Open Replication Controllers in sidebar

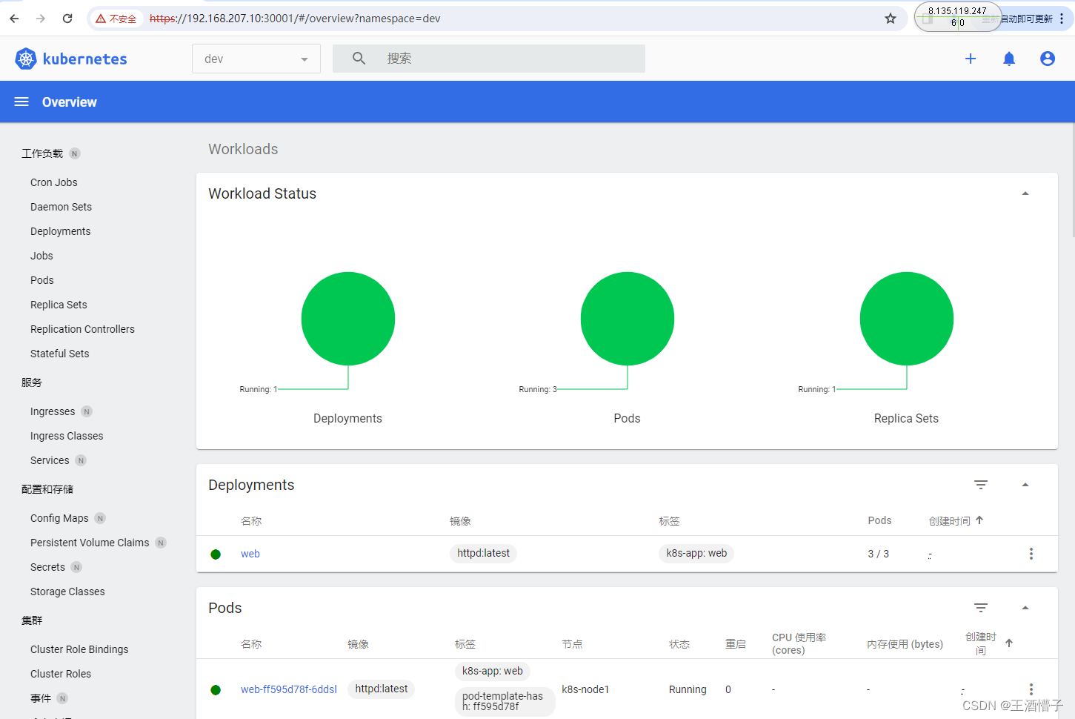[x=83, y=329]
